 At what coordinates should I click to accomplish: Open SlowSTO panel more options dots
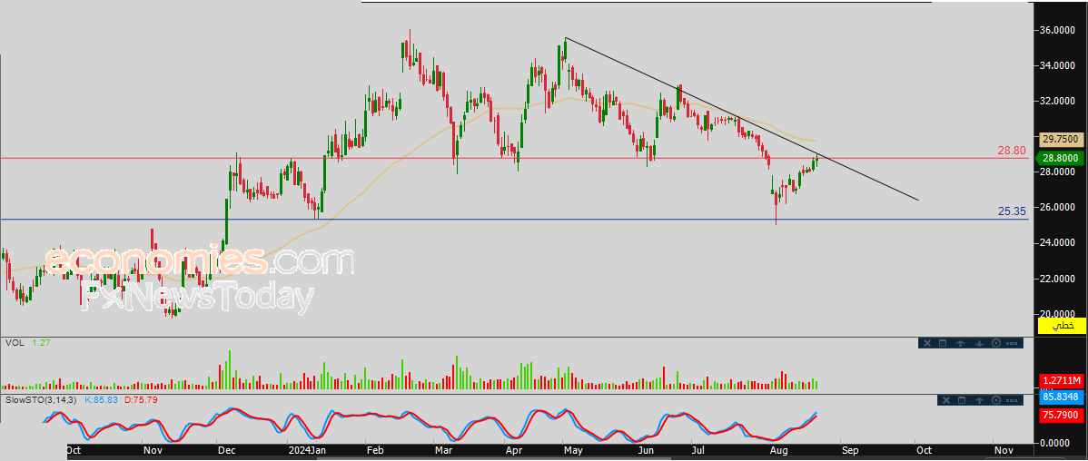1012,400
